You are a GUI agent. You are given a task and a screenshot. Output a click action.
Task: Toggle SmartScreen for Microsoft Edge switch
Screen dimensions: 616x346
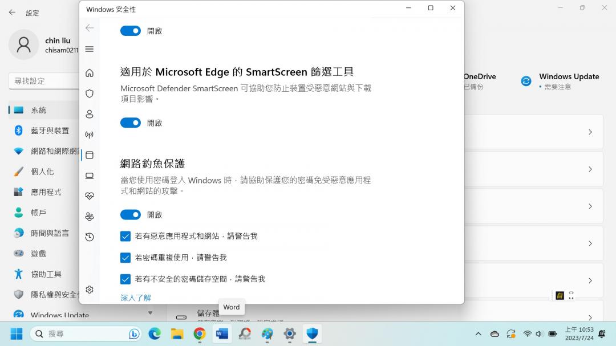131,123
